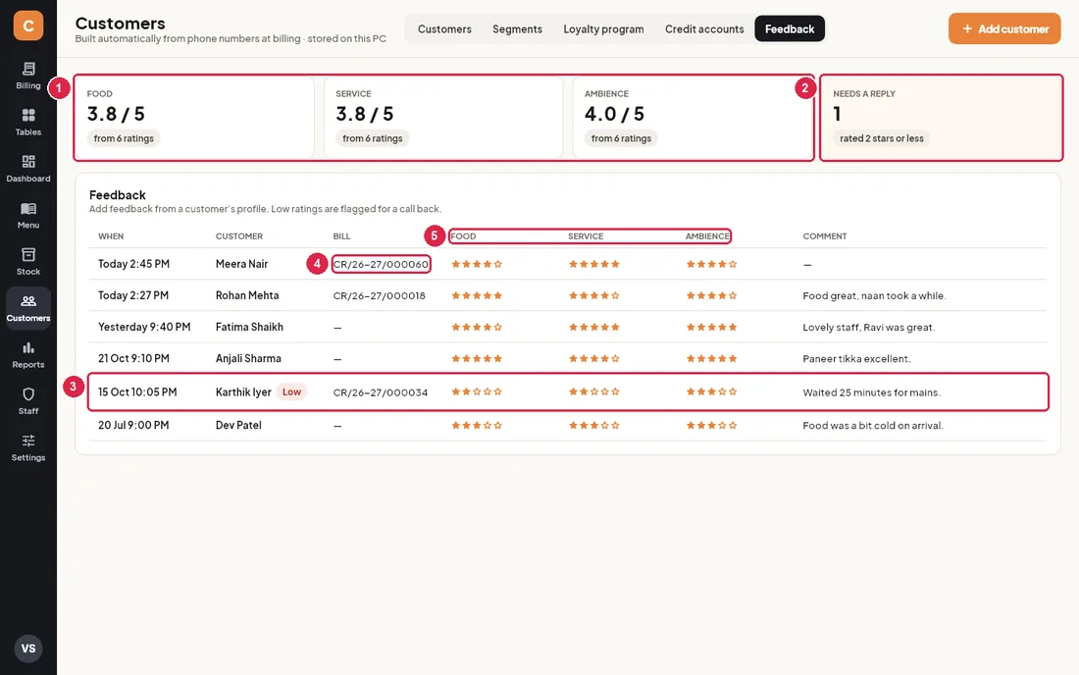Click the WHEN column header
The image size is (1079, 675).
[x=111, y=236]
